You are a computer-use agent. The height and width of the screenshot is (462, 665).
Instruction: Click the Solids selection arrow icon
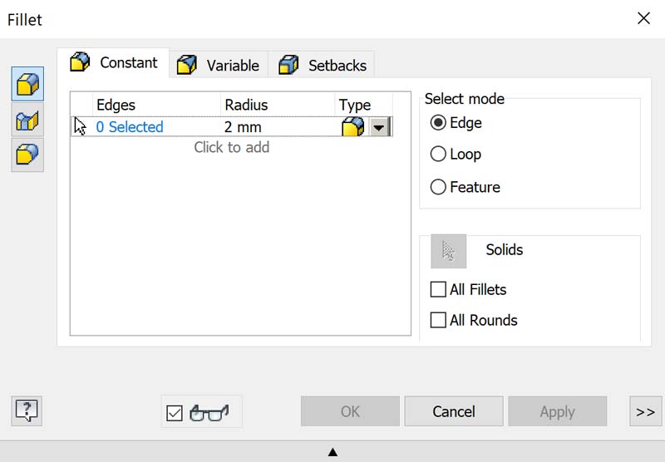pyautogui.click(x=449, y=251)
